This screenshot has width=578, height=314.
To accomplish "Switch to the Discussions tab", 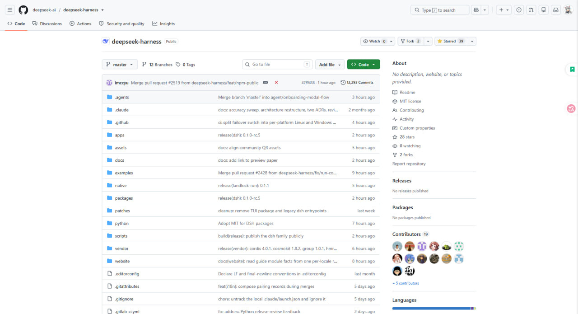I will point(47,23).
